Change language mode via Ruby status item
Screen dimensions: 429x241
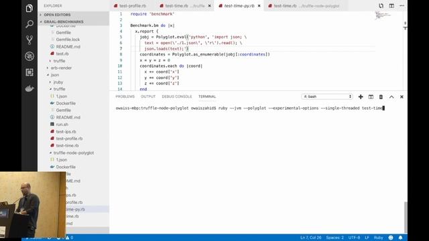378,238
